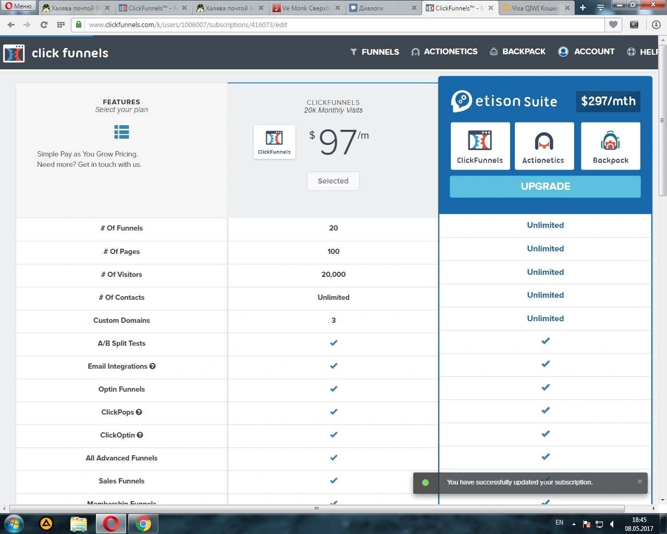
Task: Click the ClickFunnels logo in the header
Action: point(56,53)
